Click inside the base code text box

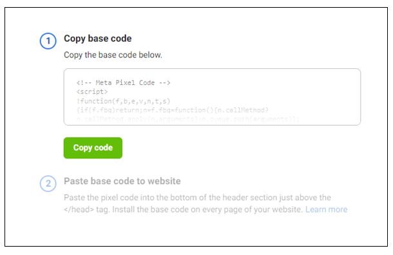point(212,97)
